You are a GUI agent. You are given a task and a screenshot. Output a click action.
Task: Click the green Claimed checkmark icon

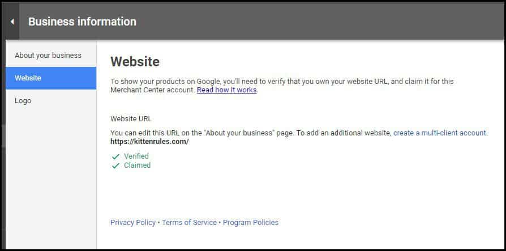pos(115,166)
